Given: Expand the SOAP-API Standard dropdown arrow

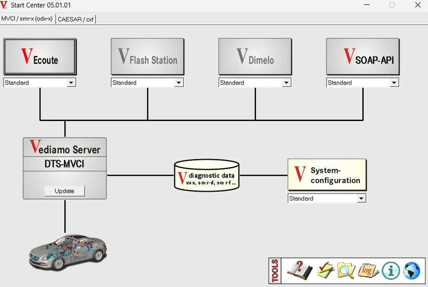Looking at the screenshot, I should click(394, 83).
